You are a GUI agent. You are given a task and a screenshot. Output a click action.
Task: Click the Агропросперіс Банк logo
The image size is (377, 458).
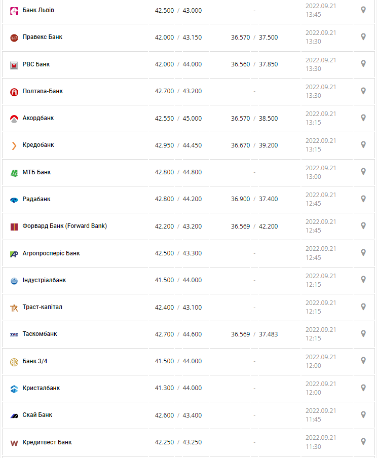pos(14,254)
